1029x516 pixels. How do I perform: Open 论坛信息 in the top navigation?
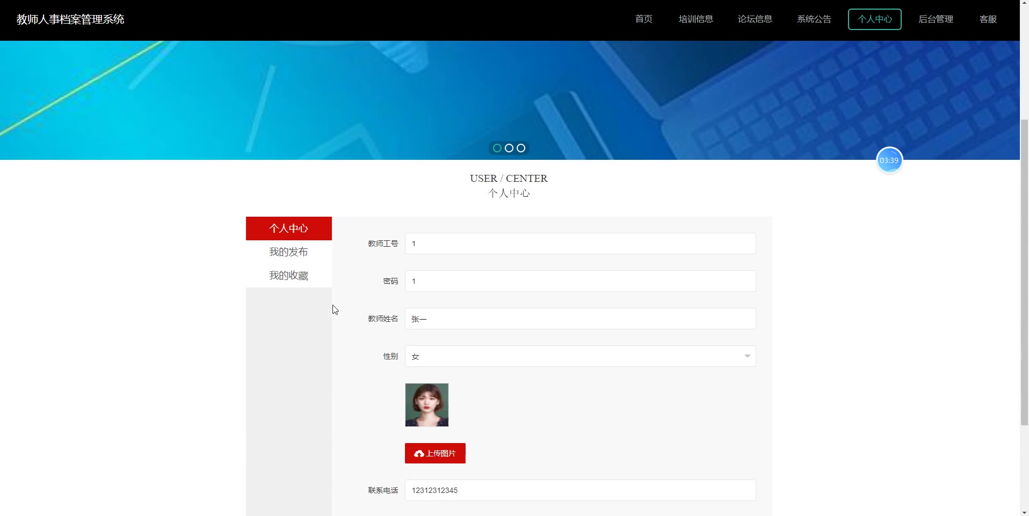pyautogui.click(x=755, y=19)
